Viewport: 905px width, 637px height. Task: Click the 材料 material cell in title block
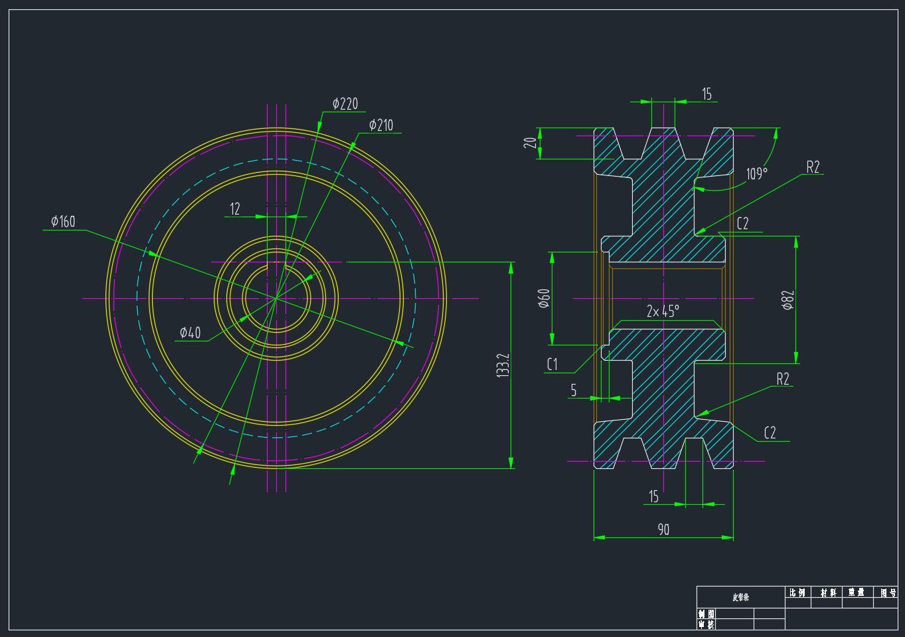pyautogui.click(x=827, y=592)
